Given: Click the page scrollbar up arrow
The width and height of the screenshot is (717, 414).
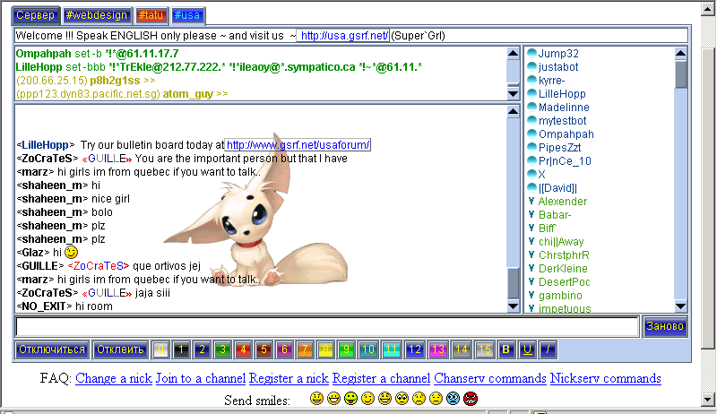Looking at the screenshot, I should (x=708, y=9).
